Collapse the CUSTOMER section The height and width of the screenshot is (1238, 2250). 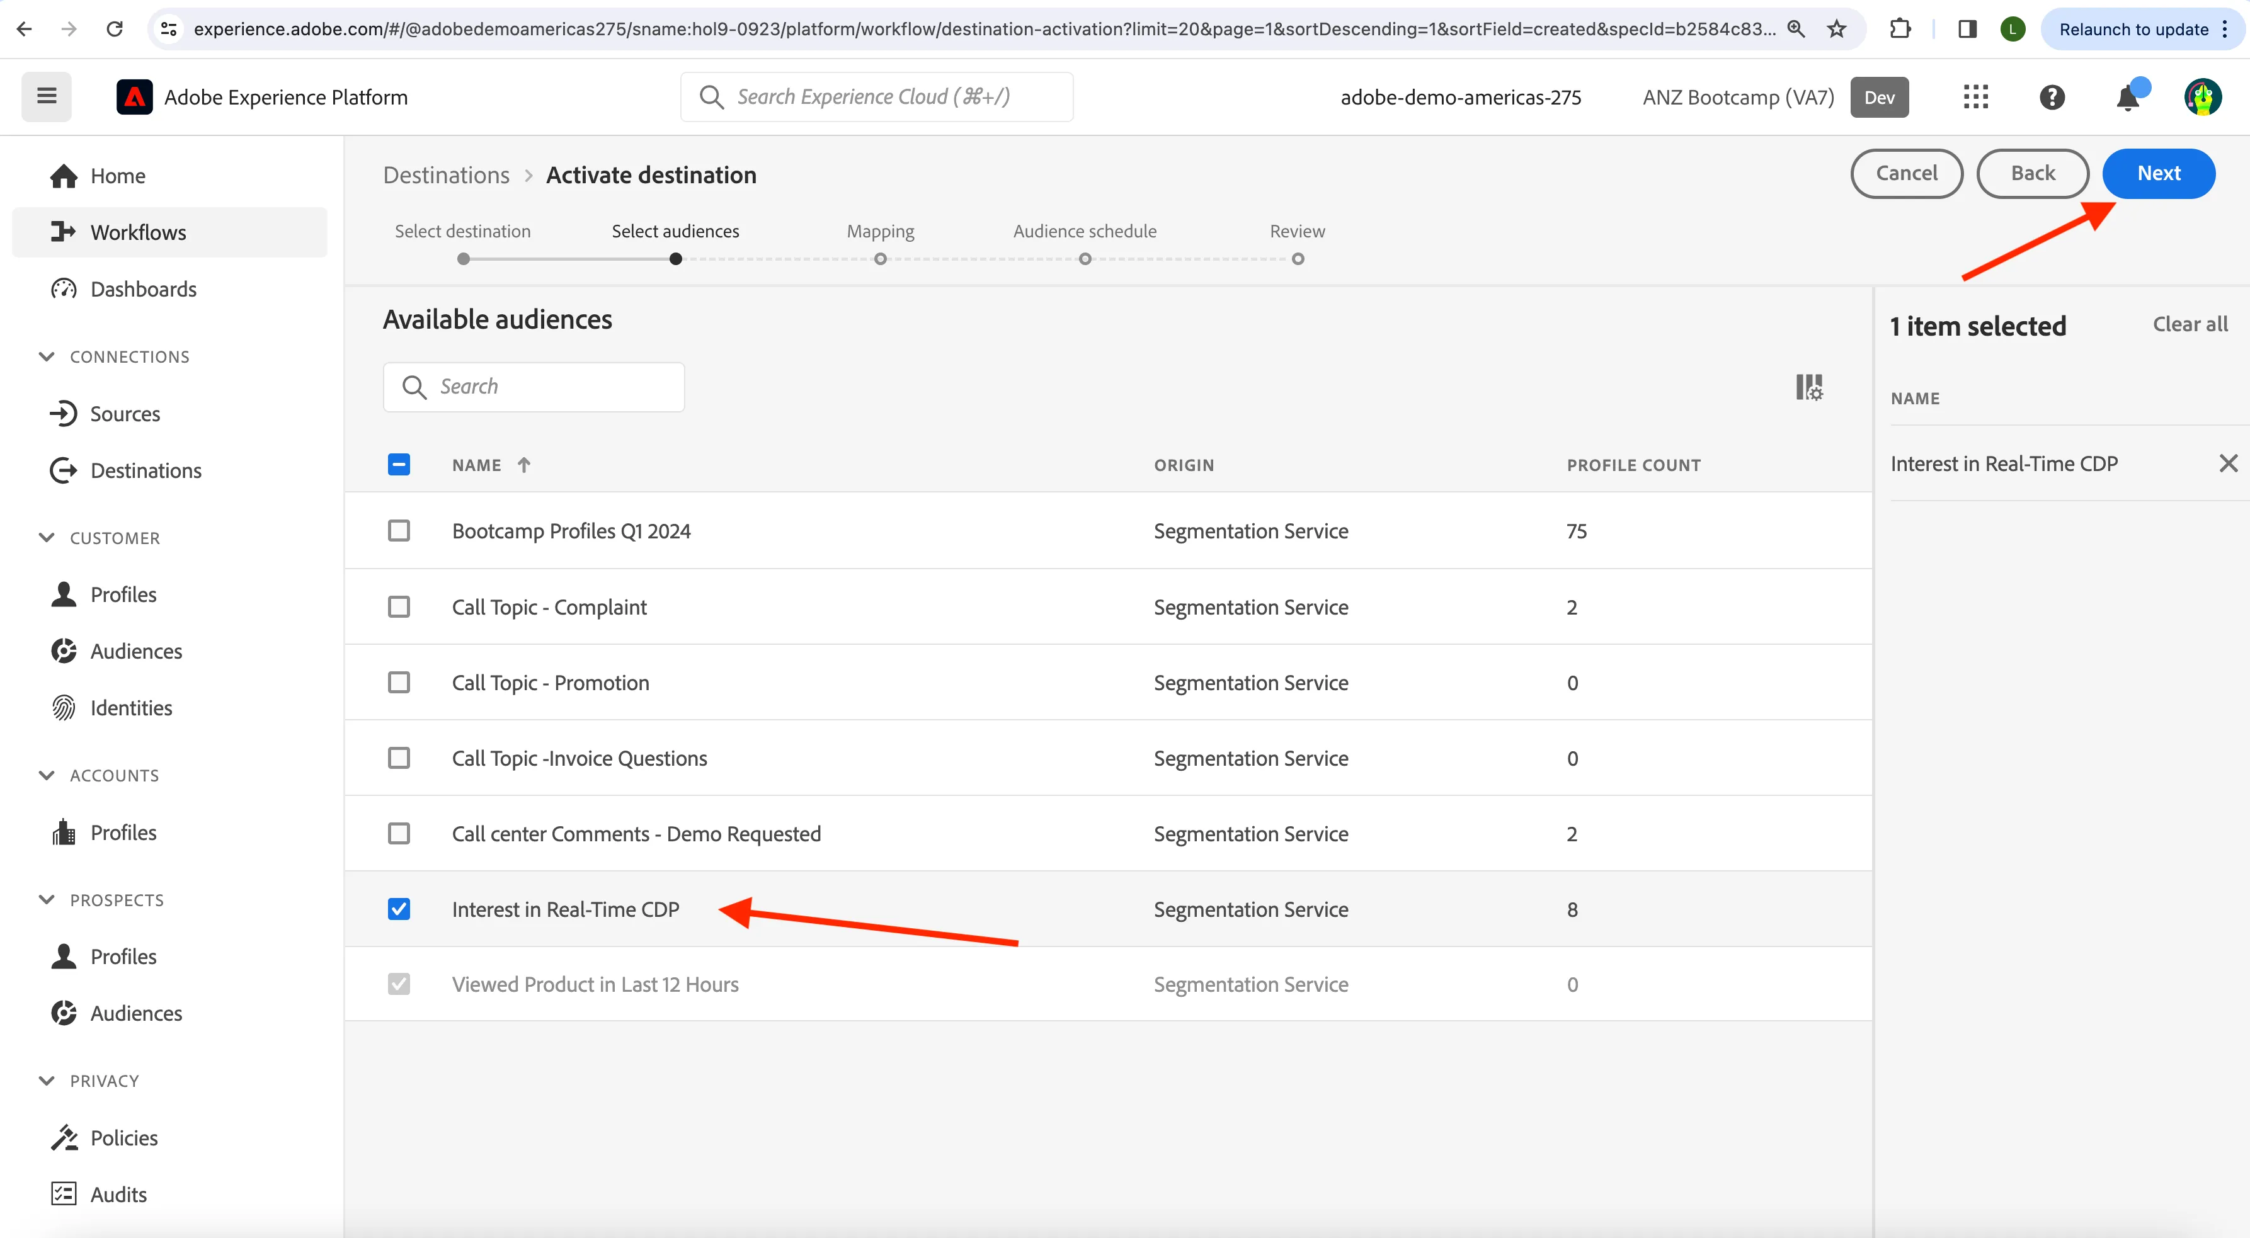pyautogui.click(x=47, y=538)
